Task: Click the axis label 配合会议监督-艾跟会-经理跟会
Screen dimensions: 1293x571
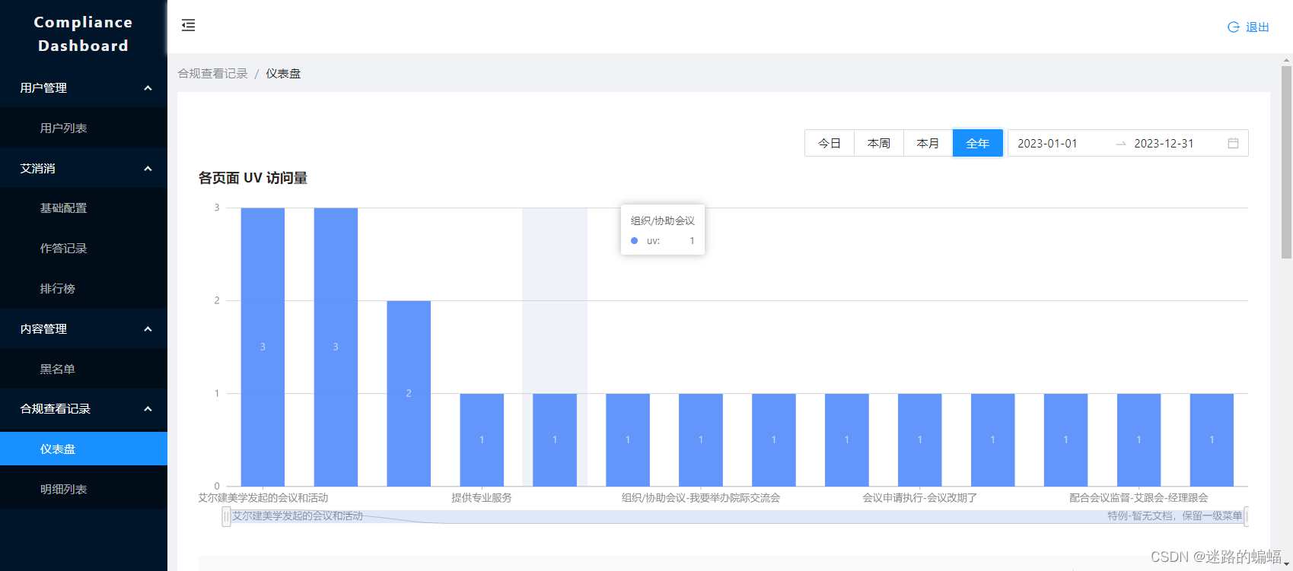Action: click(x=1139, y=498)
